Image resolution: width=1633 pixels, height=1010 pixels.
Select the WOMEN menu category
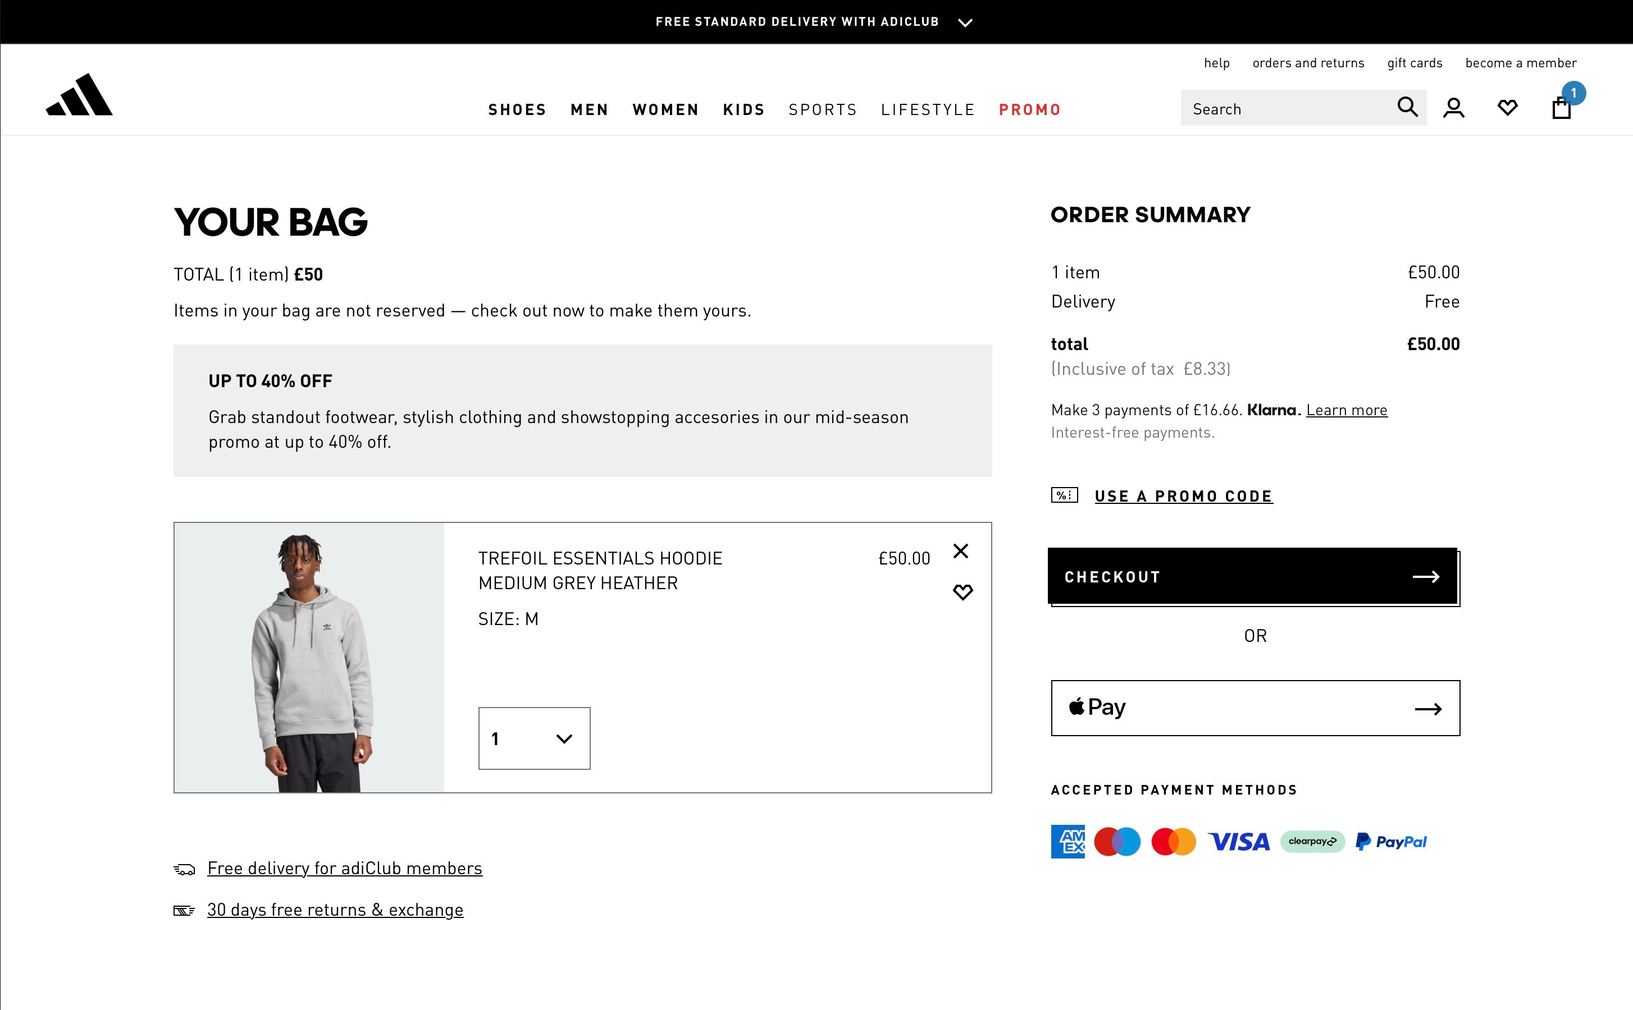pos(665,109)
